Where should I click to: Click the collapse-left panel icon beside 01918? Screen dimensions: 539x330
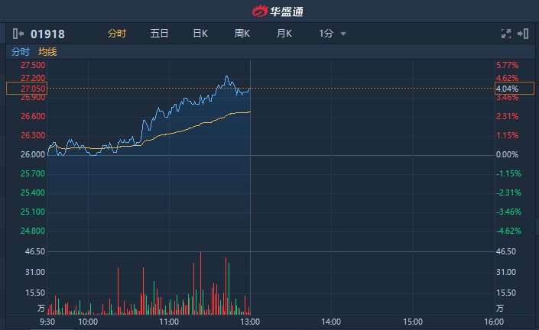point(18,34)
